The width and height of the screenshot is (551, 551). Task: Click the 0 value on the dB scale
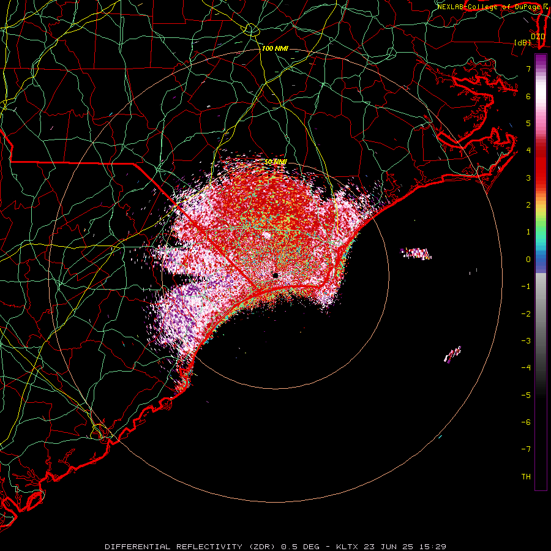[528, 260]
